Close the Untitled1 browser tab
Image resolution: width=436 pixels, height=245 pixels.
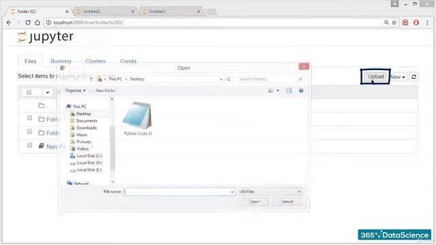coord(198,12)
